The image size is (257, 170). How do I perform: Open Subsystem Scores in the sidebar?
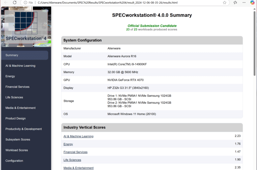tap(18, 139)
